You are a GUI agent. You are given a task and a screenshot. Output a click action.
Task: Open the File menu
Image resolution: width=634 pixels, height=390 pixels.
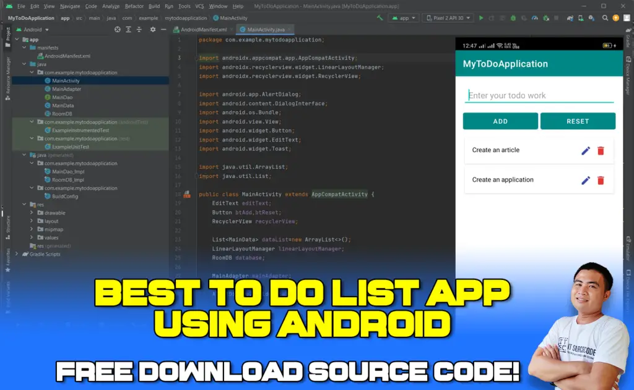(x=21, y=6)
